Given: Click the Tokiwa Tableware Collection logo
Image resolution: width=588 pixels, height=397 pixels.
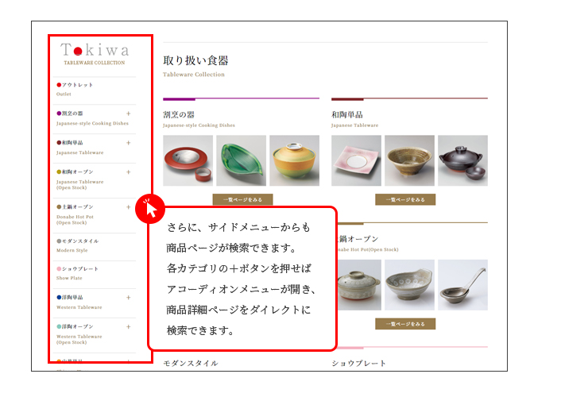Looking at the screenshot, I should [95, 54].
